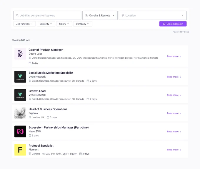Image resolution: width=200 pixels, height=169 pixels.
Task: Click the calendar icon in the Ergonia row
Action: click(48, 117)
